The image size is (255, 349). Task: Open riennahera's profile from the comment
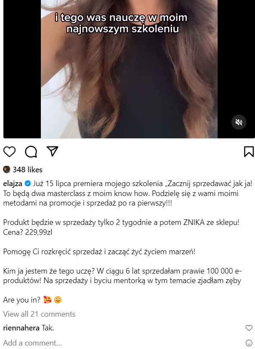[x=22, y=328]
